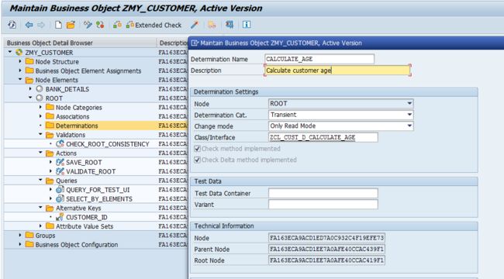Run the Extended Check

[154, 25]
